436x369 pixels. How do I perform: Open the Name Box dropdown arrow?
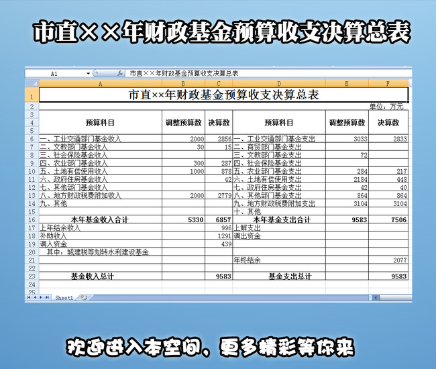(x=88, y=73)
